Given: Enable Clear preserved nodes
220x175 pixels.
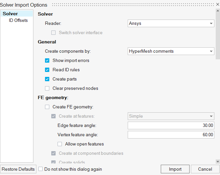Looking at the screenshot, I should (47, 88).
